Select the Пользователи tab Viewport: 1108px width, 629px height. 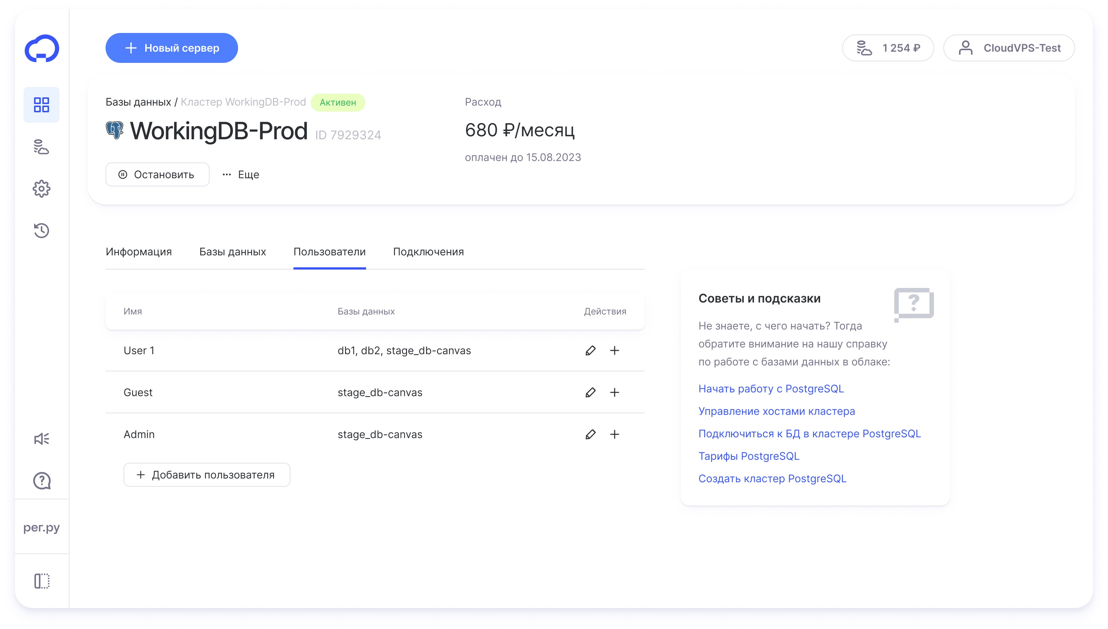pos(329,252)
